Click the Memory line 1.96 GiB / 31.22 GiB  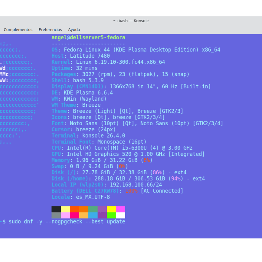[x=102, y=160]
